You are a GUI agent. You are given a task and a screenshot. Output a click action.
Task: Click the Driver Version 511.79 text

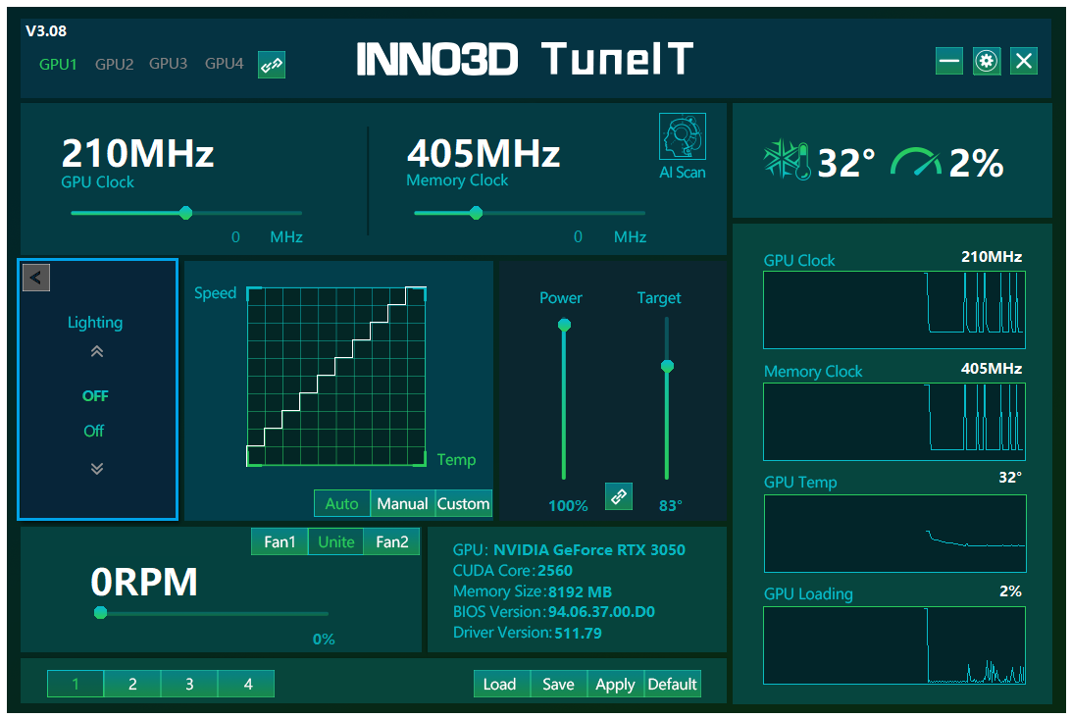click(x=528, y=633)
